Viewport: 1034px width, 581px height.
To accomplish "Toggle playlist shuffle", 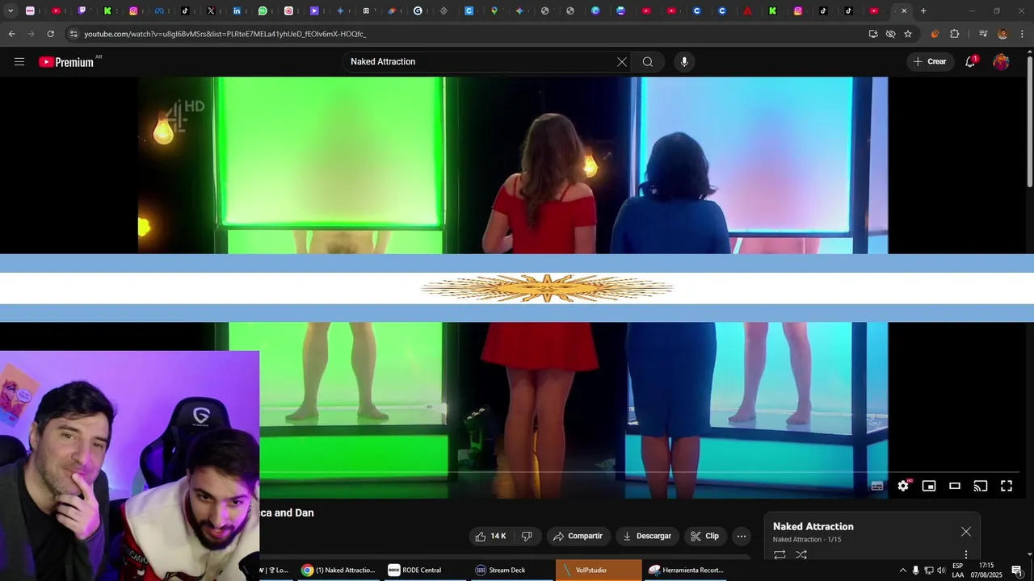I will click(x=801, y=554).
